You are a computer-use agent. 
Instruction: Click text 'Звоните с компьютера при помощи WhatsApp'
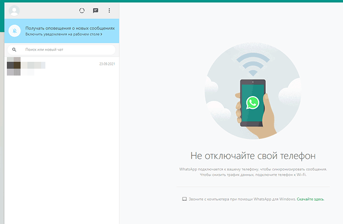tap(230, 199)
